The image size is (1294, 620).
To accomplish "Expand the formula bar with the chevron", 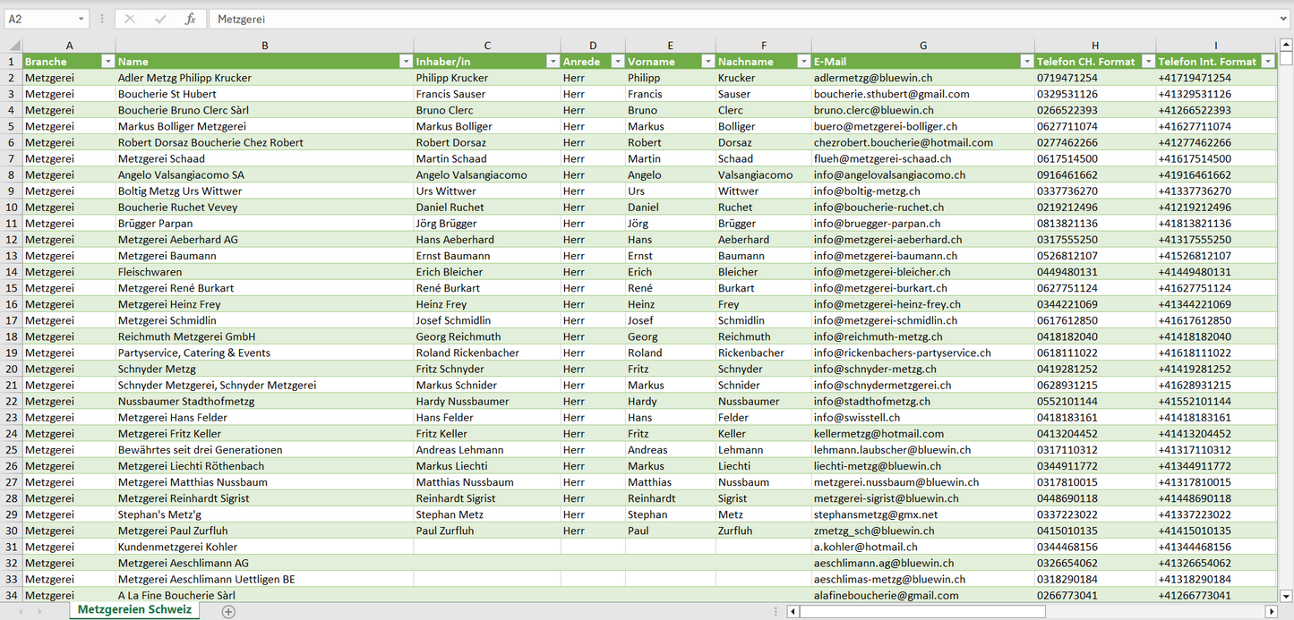I will [x=1284, y=19].
